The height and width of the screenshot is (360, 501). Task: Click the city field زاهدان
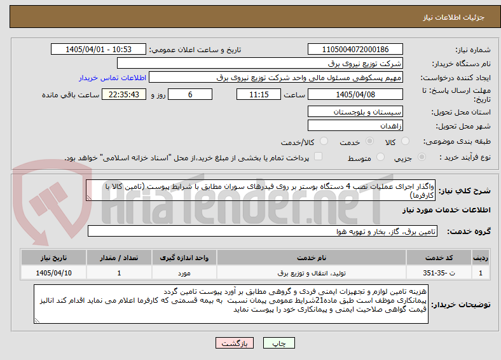pos(355,125)
